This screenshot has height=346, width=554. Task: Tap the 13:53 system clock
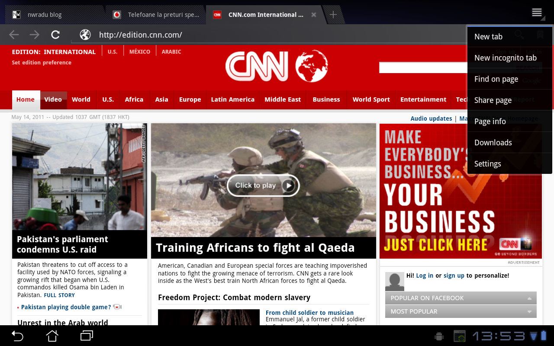click(498, 336)
